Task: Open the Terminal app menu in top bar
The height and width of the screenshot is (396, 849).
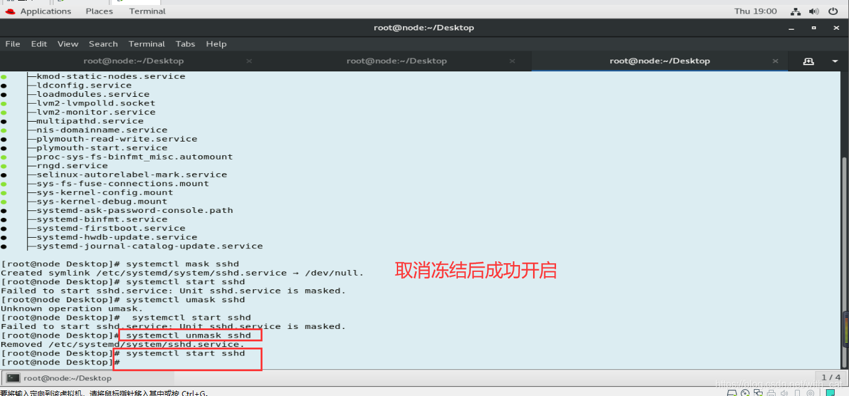Action: [147, 11]
